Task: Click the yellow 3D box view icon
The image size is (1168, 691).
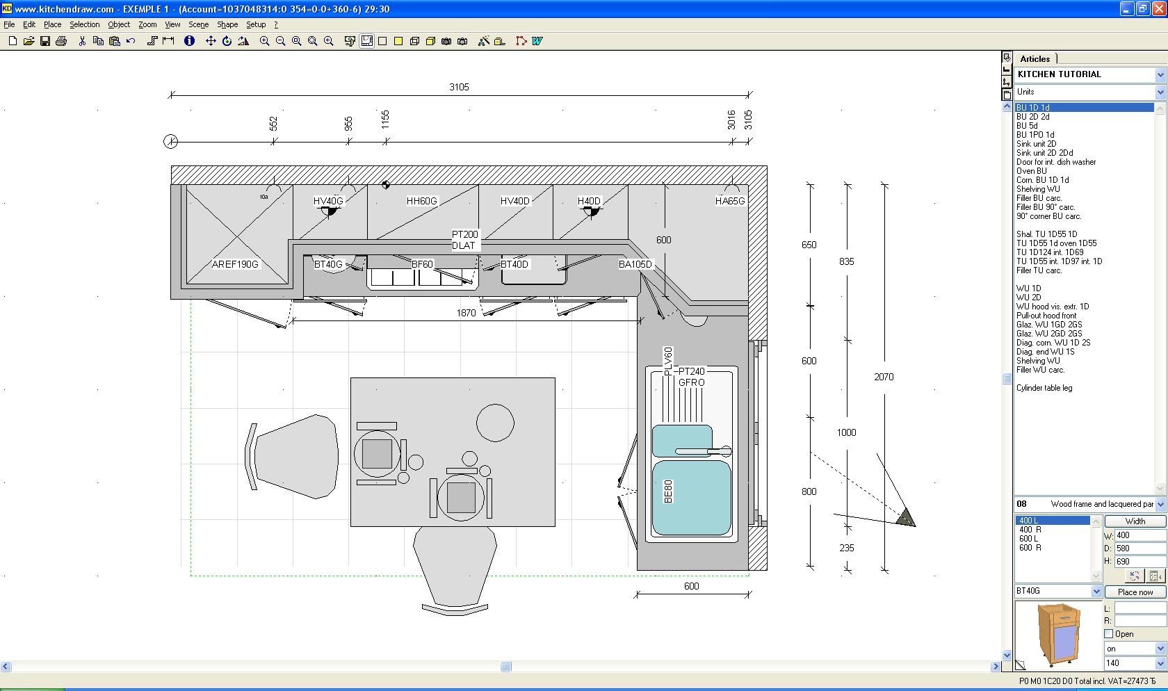Action: [x=430, y=41]
